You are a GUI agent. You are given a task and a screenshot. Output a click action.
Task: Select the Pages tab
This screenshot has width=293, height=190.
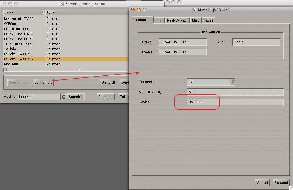pos(208,20)
